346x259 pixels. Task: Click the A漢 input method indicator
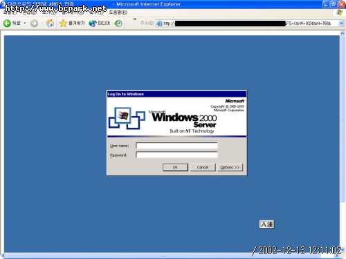(x=267, y=224)
